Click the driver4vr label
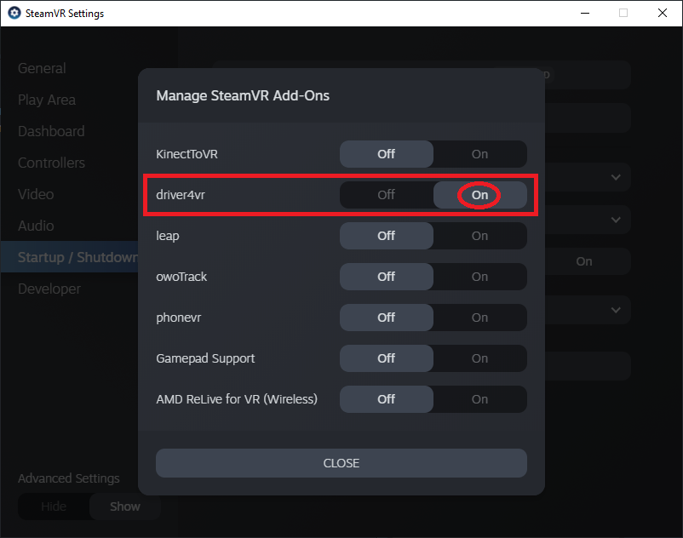The width and height of the screenshot is (683, 538). click(181, 195)
